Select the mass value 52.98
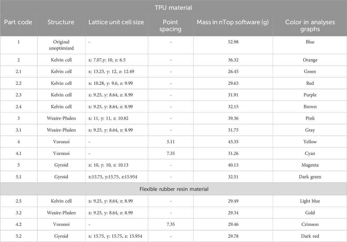Viewport: 347px width, 242px height. [233, 42]
